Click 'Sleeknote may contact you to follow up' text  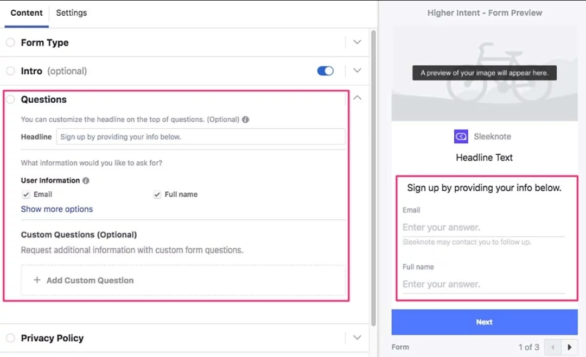[467, 242]
